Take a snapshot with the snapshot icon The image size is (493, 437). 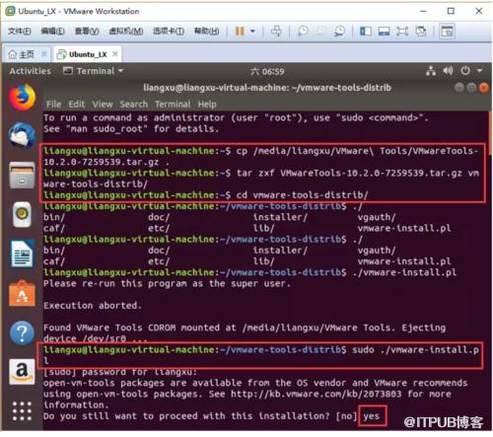tap(303, 32)
